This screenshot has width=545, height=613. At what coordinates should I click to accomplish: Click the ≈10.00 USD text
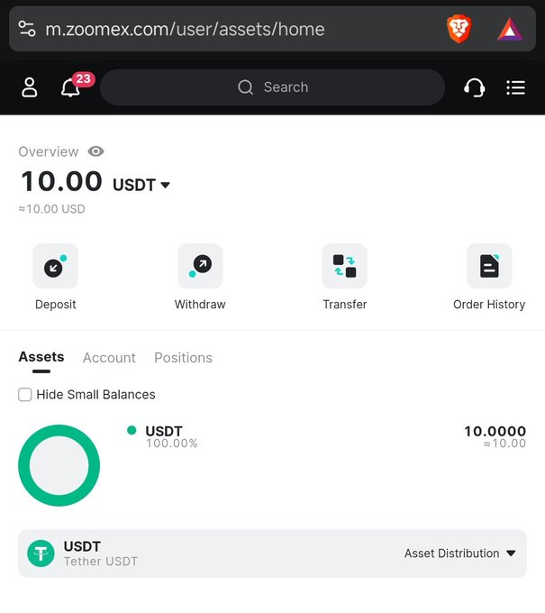51,209
